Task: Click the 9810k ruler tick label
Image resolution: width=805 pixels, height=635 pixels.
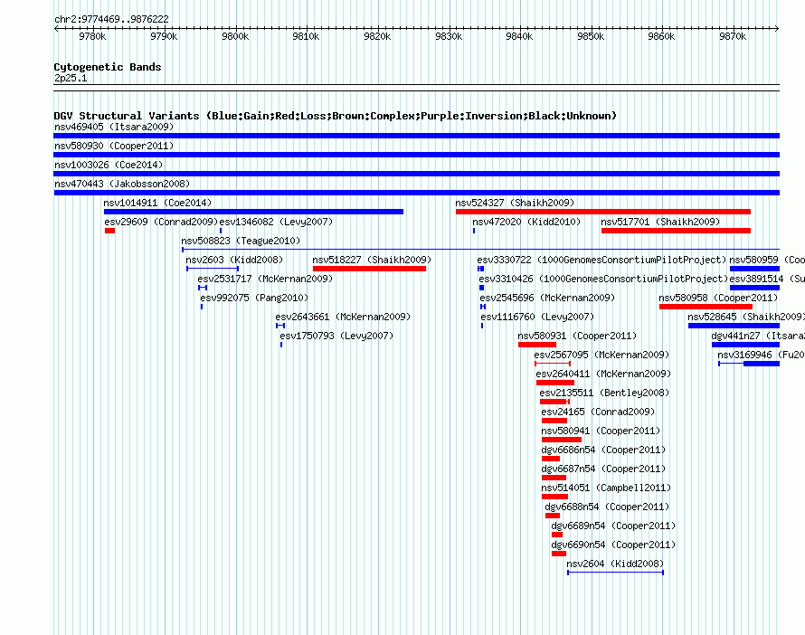Action: point(306,36)
